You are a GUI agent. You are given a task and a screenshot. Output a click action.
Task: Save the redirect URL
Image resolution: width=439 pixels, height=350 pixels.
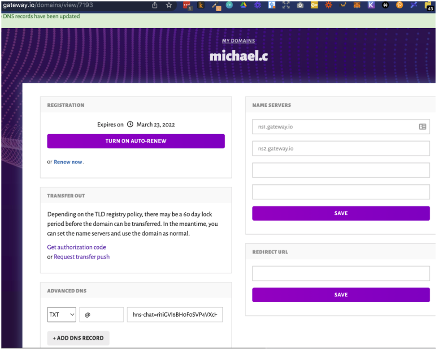pyautogui.click(x=341, y=295)
